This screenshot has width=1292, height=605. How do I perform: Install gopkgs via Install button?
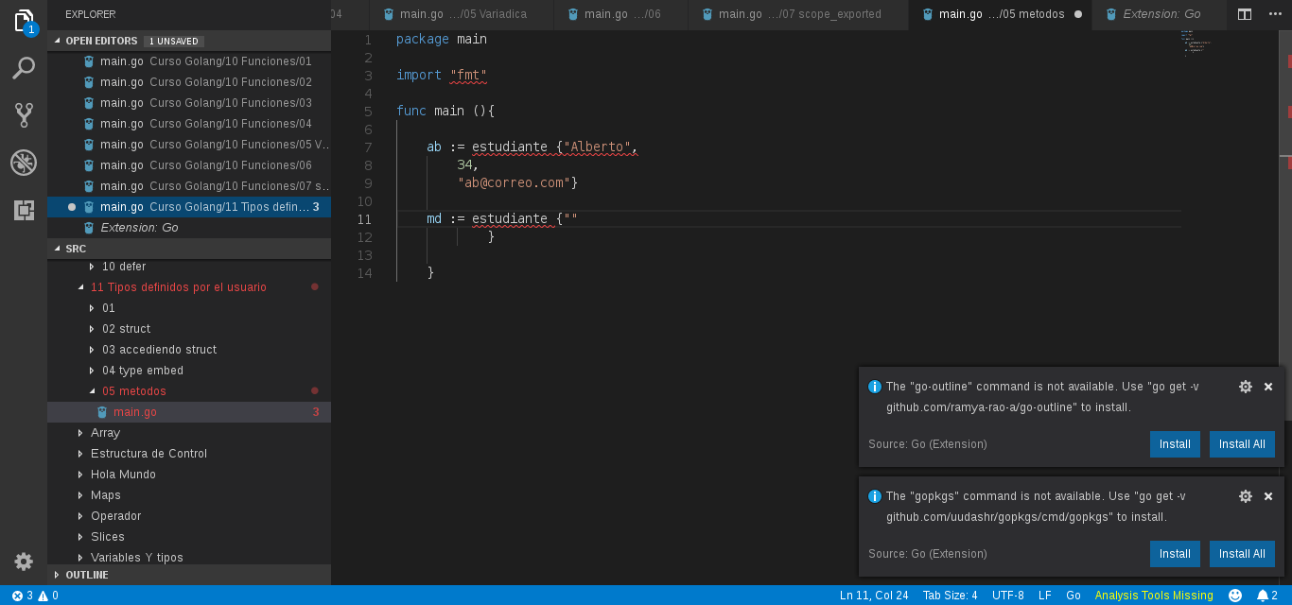click(x=1175, y=554)
